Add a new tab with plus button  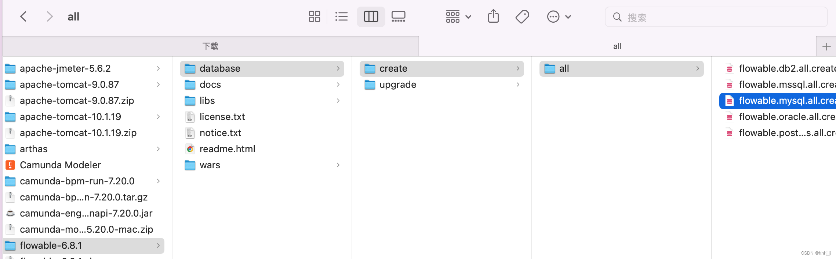[x=826, y=46]
